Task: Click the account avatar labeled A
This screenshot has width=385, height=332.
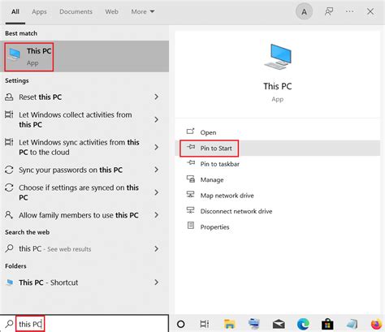Action: coord(304,11)
